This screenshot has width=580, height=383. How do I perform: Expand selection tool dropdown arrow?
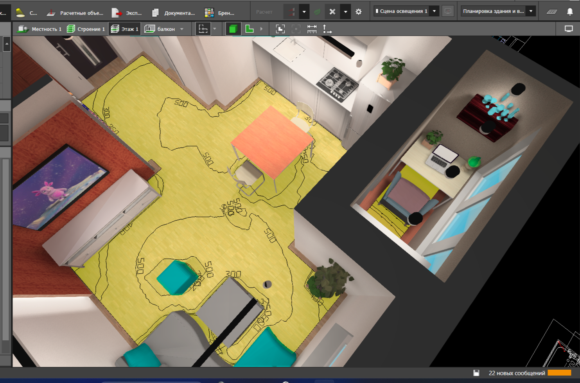pos(215,29)
